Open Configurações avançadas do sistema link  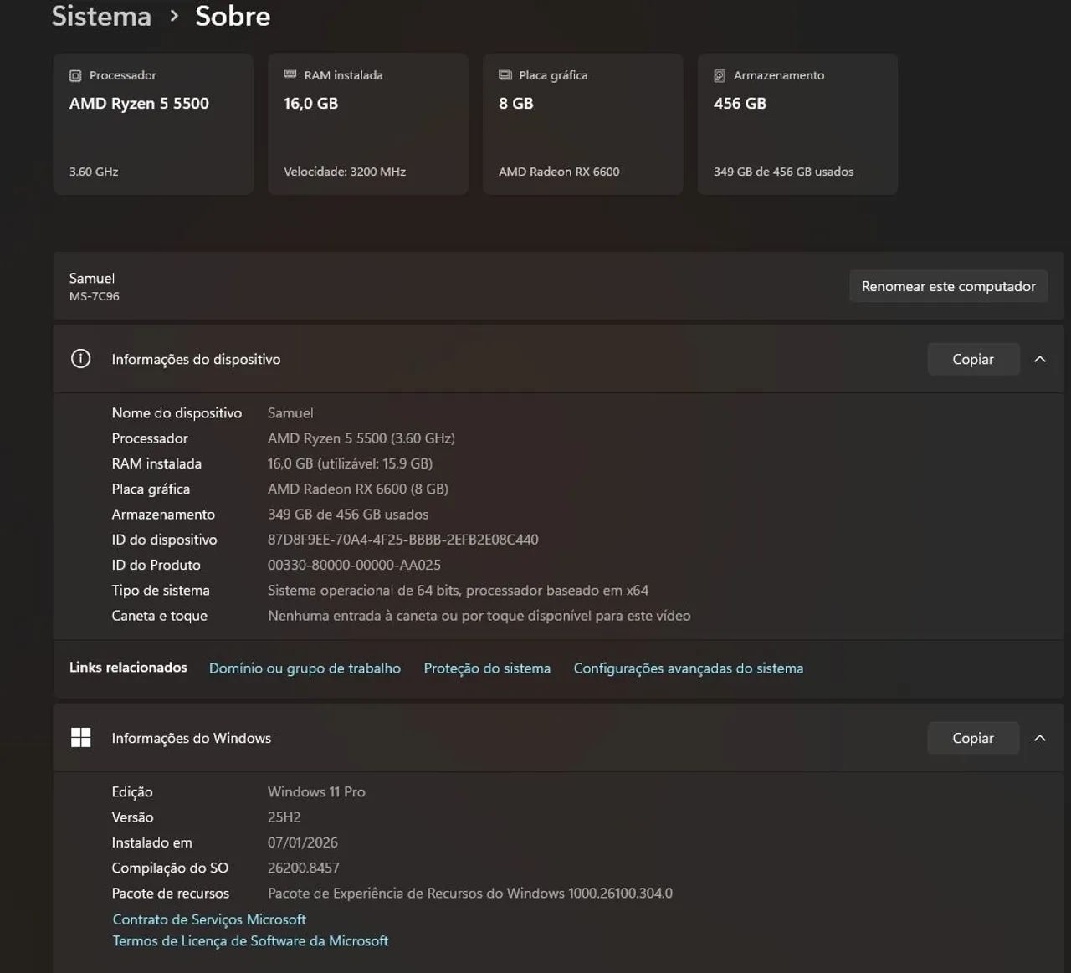pyautogui.click(x=689, y=668)
